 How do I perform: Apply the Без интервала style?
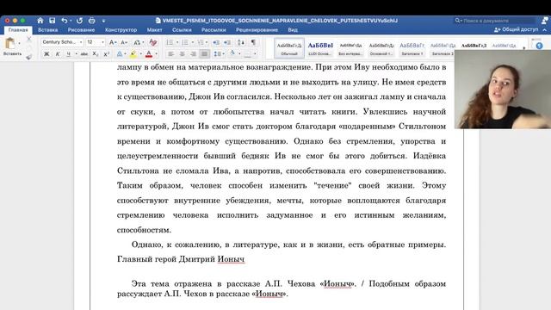350,48
